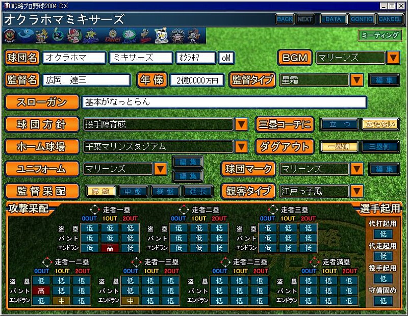Open the DATA screen
The width and height of the screenshot is (408, 316).
(333, 19)
